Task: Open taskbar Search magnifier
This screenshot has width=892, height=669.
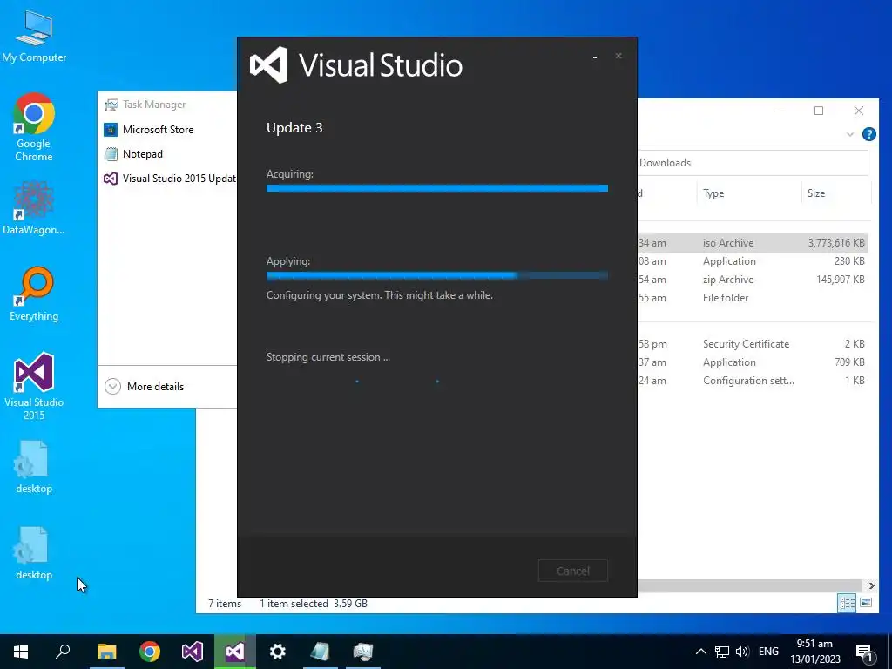Action: pos(63,652)
